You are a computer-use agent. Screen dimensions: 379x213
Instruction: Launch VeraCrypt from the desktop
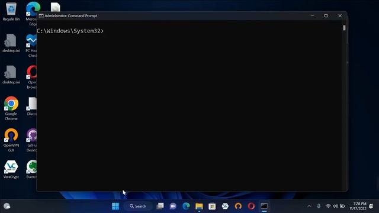pos(11,169)
